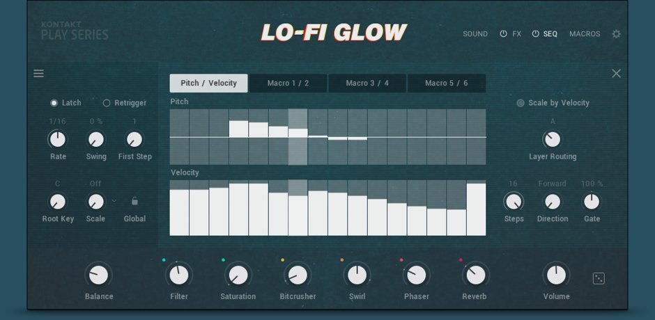Screen dimensions: 655x320
Task: Toggle the SEQ power icon
Action: 535,34
